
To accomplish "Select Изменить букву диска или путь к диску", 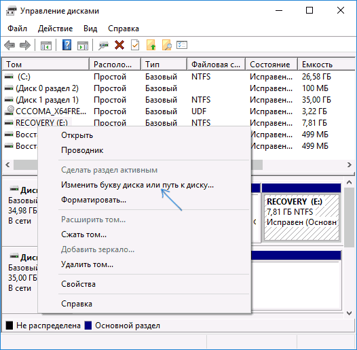I will pos(145,185).
